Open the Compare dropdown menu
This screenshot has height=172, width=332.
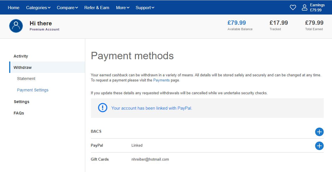tap(67, 8)
